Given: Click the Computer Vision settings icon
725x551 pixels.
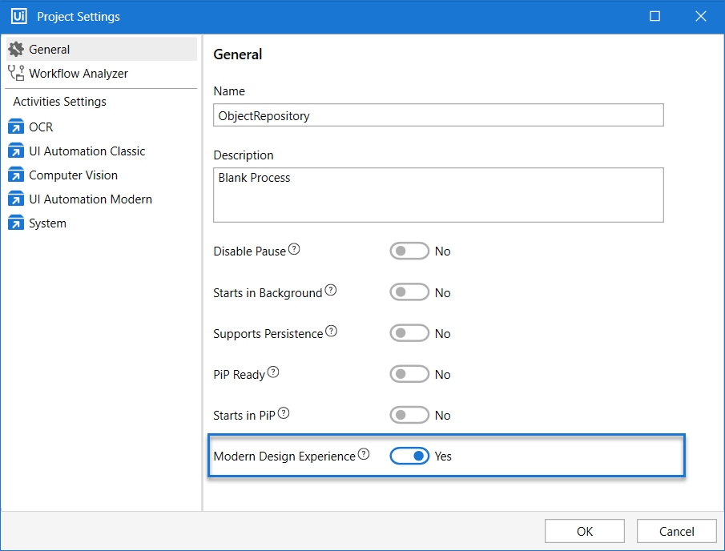Looking at the screenshot, I should point(16,175).
